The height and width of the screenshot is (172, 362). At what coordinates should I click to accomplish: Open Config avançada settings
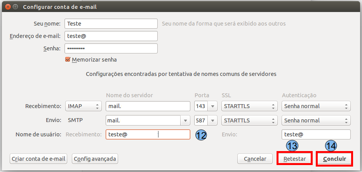pyautogui.click(x=95, y=159)
